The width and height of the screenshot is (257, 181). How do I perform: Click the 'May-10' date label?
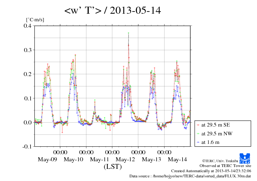point(74,159)
